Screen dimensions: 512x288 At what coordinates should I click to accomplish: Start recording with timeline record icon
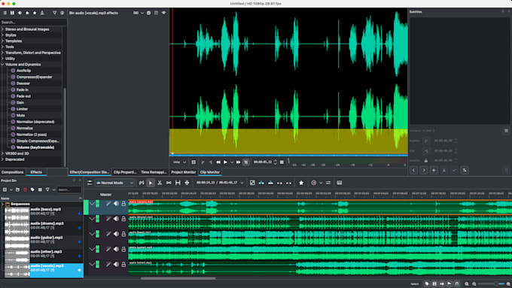click(x=314, y=183)
